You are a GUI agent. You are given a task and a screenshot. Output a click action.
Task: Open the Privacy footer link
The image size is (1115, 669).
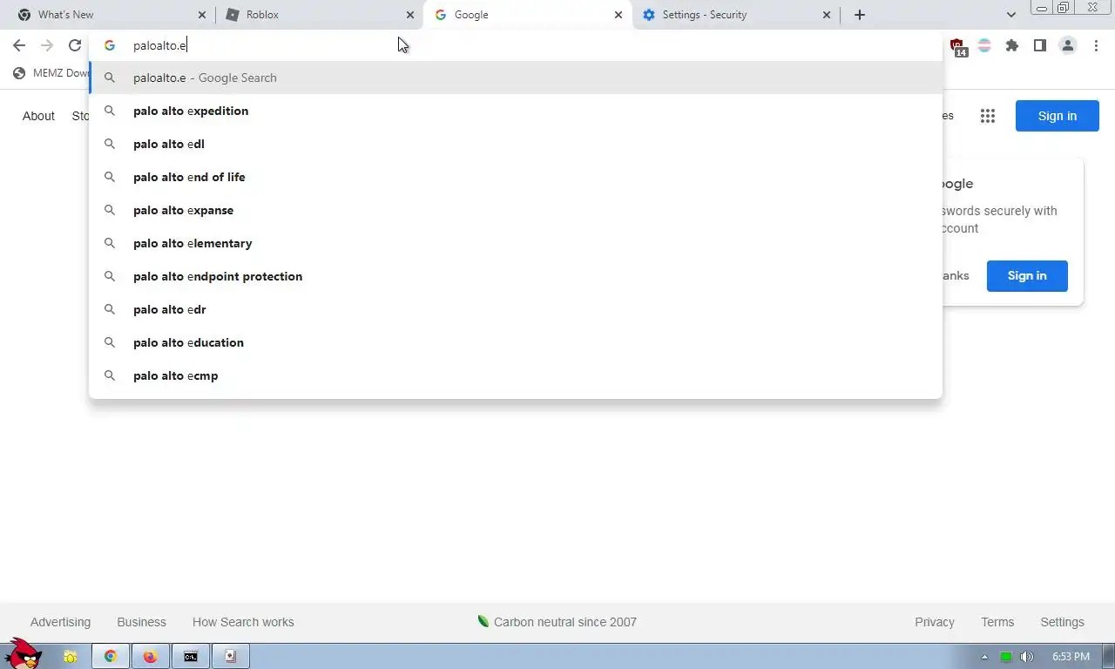click(935, 622)
